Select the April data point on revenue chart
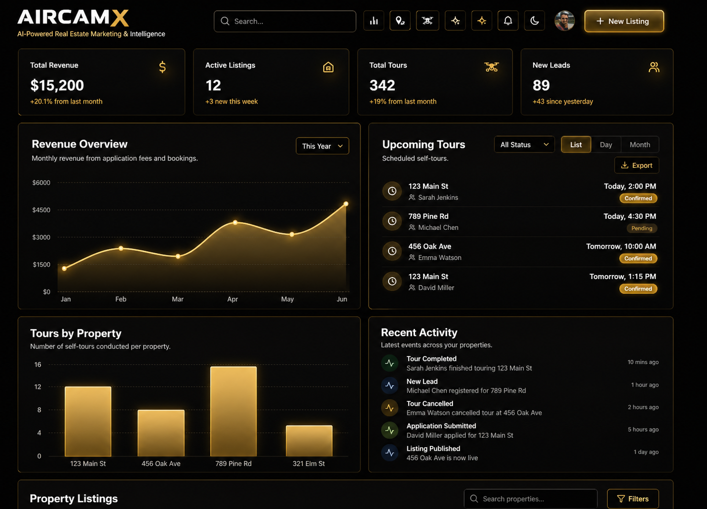The height and width of the screenshot is (509, 707). click(235, 223)
